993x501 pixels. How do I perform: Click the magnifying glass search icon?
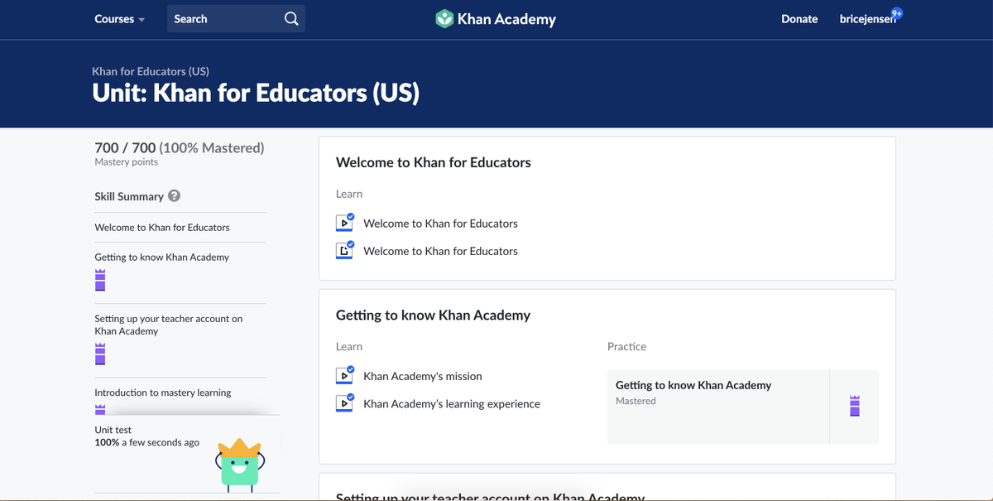[x=291, y=19]
